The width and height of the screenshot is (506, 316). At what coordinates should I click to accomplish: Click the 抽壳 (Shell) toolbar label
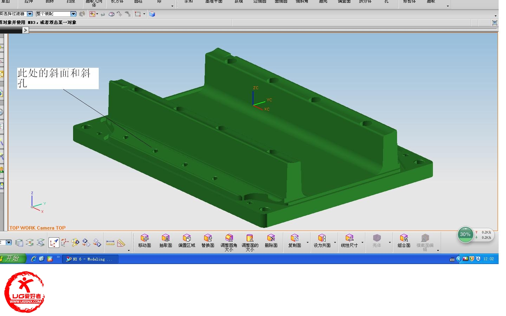pos(323,2)
